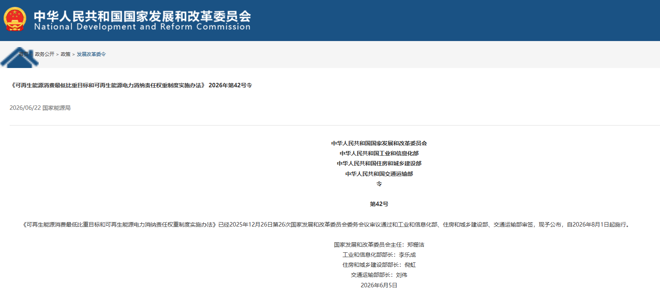Click the signature 住房和城乡建设部部长：倪虹
660x305 pixels.
pos(379,265)
